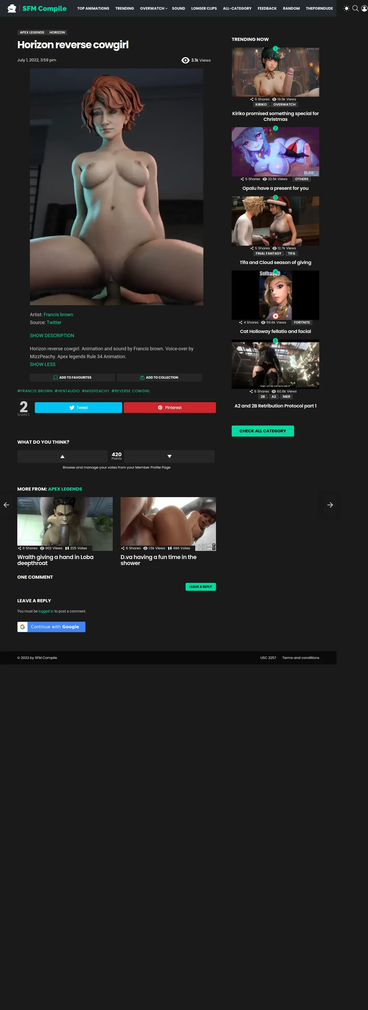Click 'Member Profile Page' vote management text

153,467
